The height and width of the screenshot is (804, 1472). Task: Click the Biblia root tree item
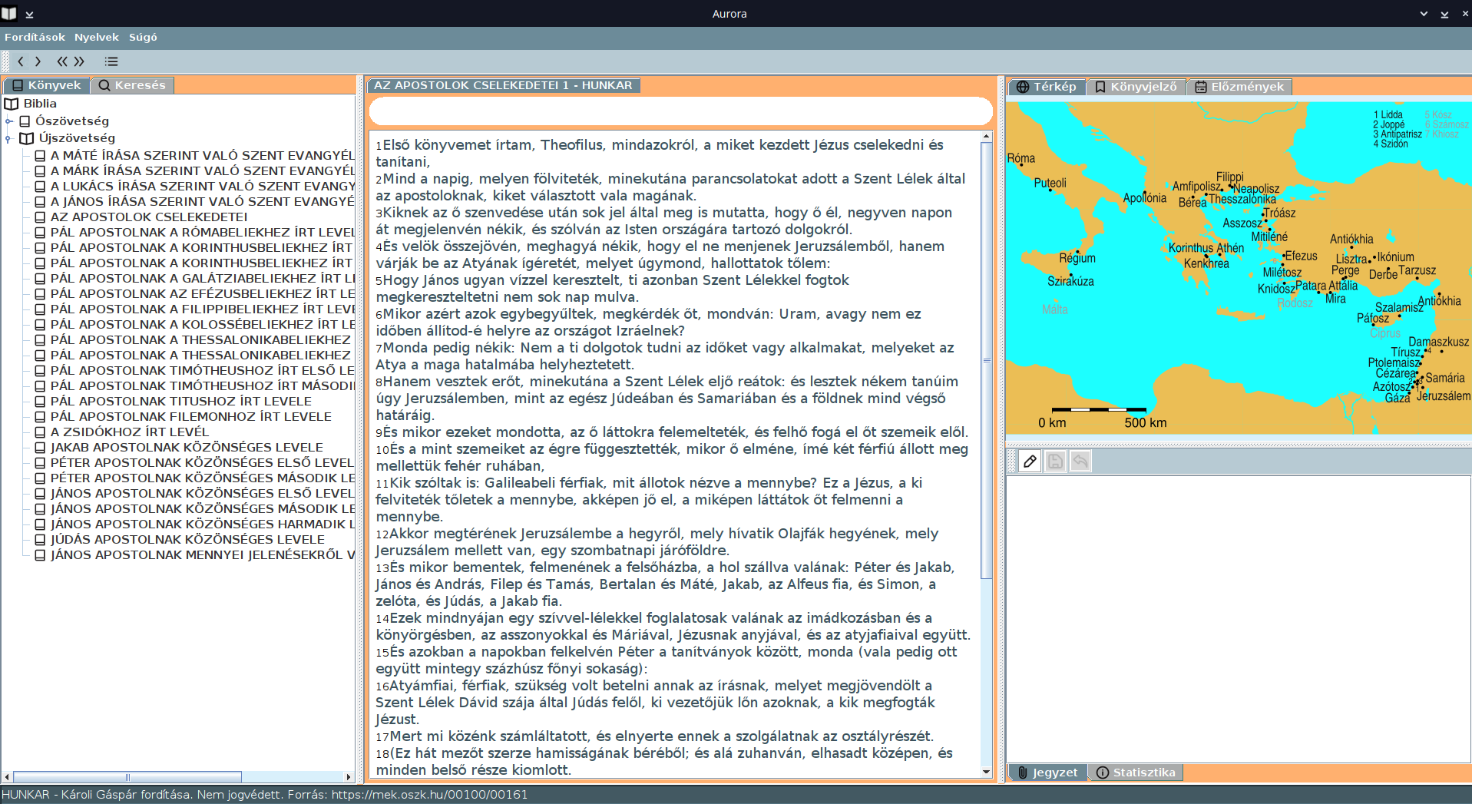point(40,104)
